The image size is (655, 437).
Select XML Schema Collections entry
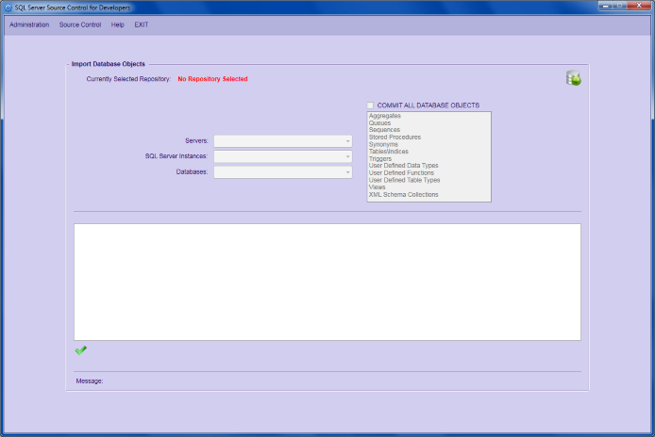(404, 194)
